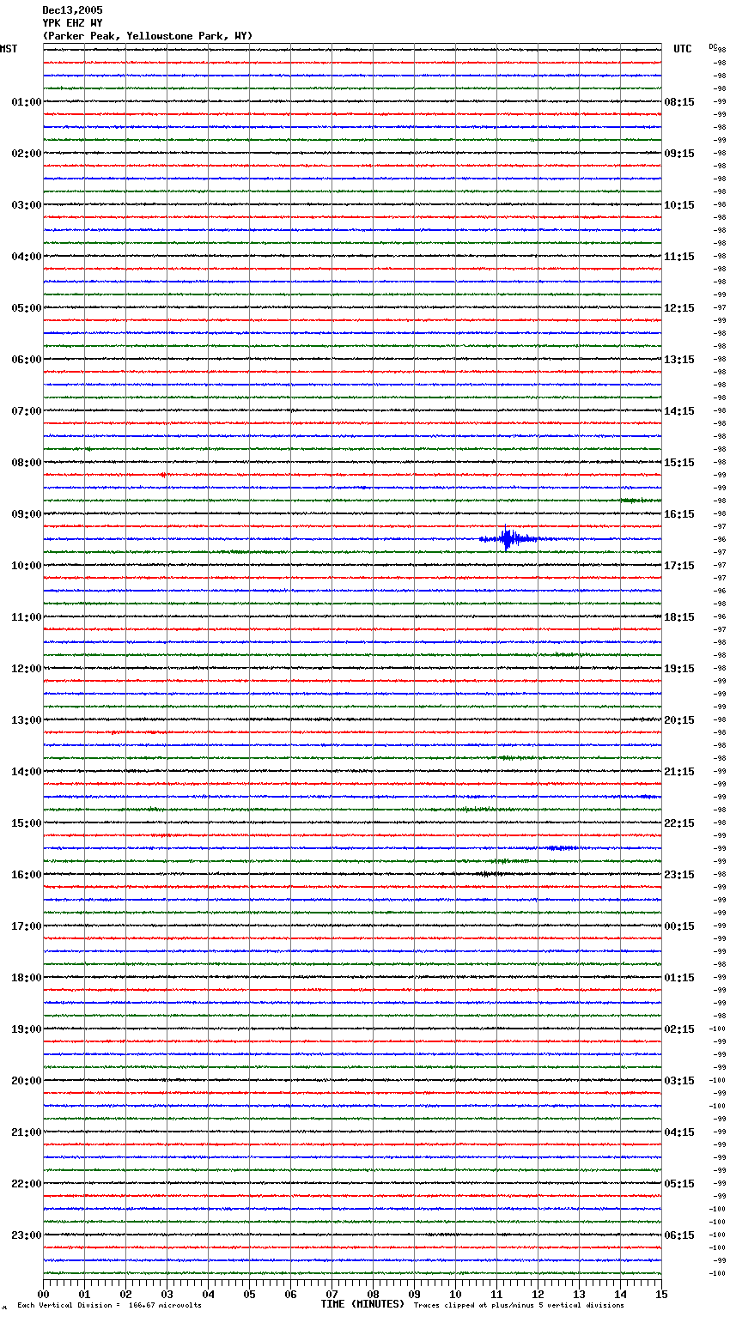Select the 08:00 MST time label
The image size is (730, 1317).
(x=26, y=463)
